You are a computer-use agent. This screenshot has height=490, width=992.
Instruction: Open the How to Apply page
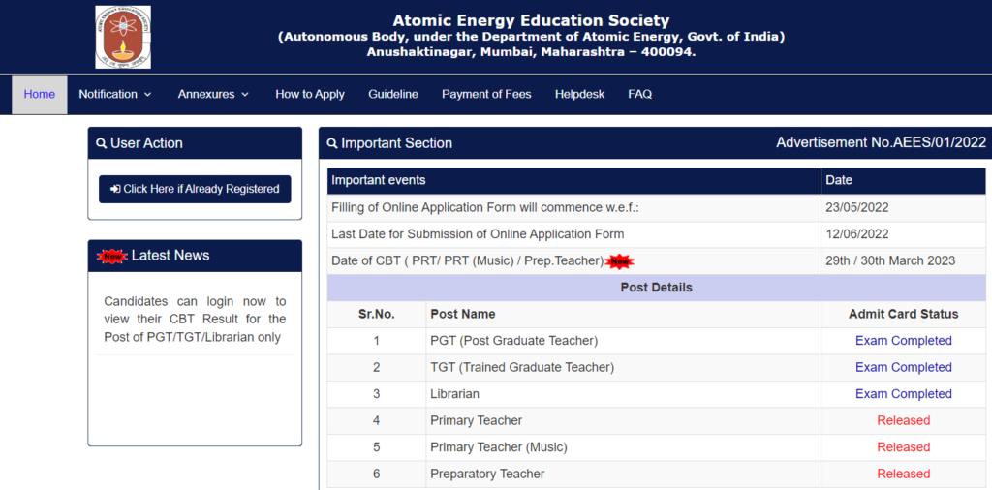(310, 94)
